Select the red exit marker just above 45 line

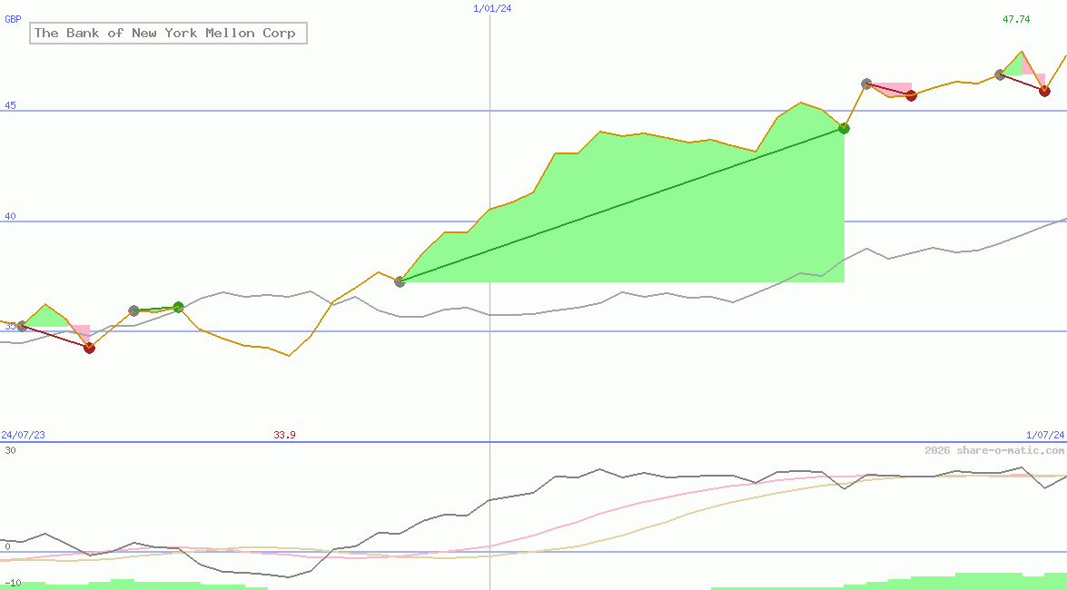[x=911, y=95]
